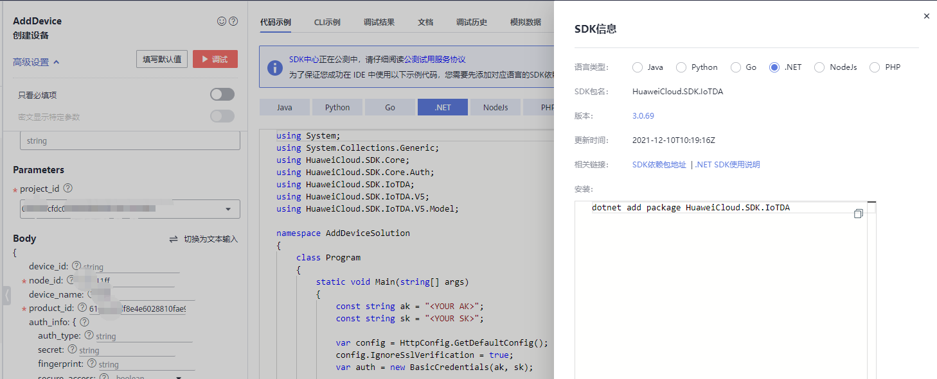Click the 'namespace AddDeviceSolution' code line
The height and width of the screenshot is (379, 937).
[343, 233]
